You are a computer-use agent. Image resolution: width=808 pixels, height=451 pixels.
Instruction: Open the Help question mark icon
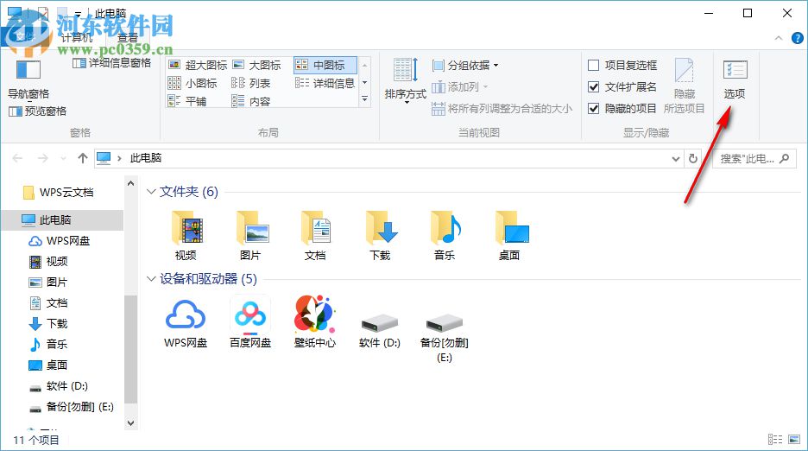click(x=797, y=38)
